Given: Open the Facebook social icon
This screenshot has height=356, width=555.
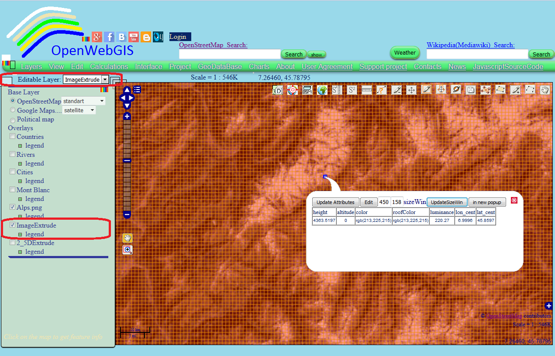Looking at the screenshot, I should 109,37.
